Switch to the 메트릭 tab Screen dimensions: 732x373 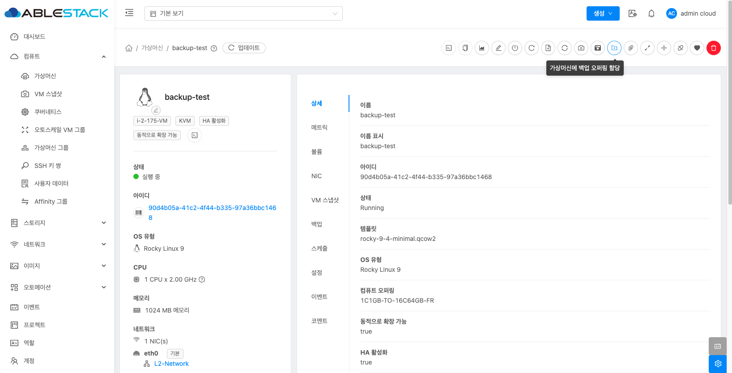click(319, 128)
